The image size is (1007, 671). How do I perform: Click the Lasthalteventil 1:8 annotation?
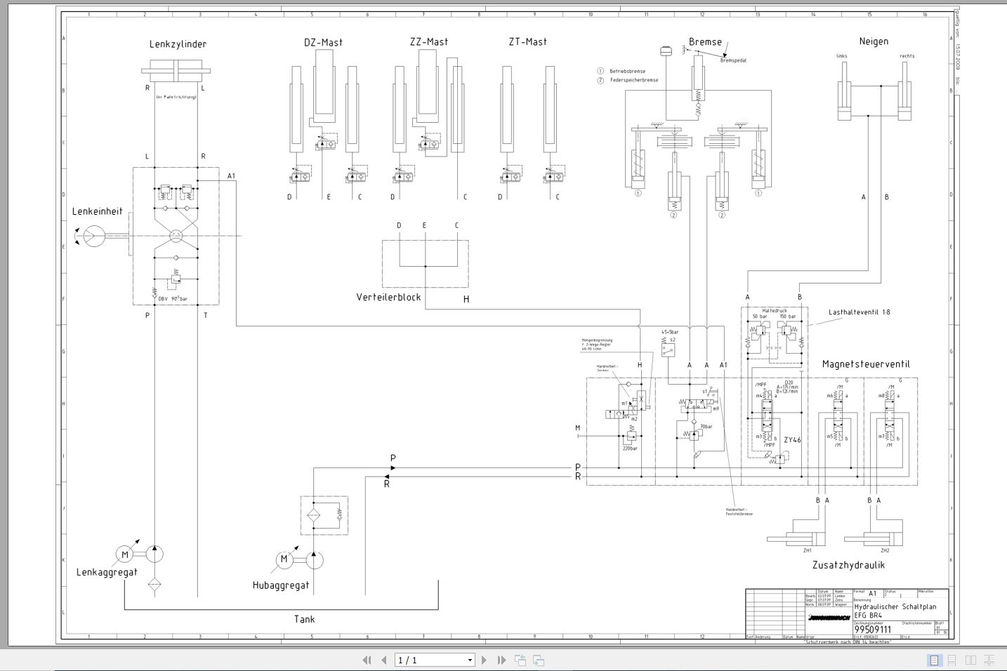[859, 312]
